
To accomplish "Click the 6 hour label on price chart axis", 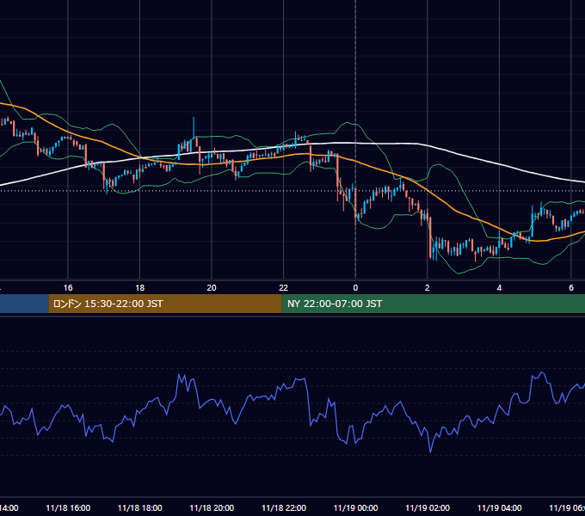I will [x=571, y=288].
